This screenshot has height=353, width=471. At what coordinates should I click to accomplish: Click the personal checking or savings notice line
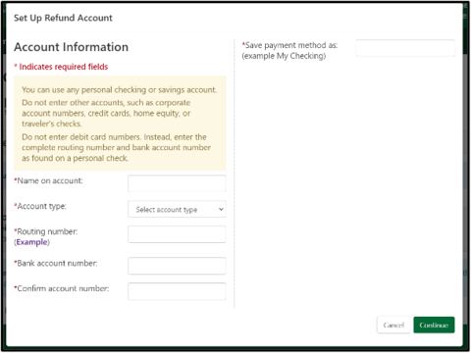click(x=120, y=90)
